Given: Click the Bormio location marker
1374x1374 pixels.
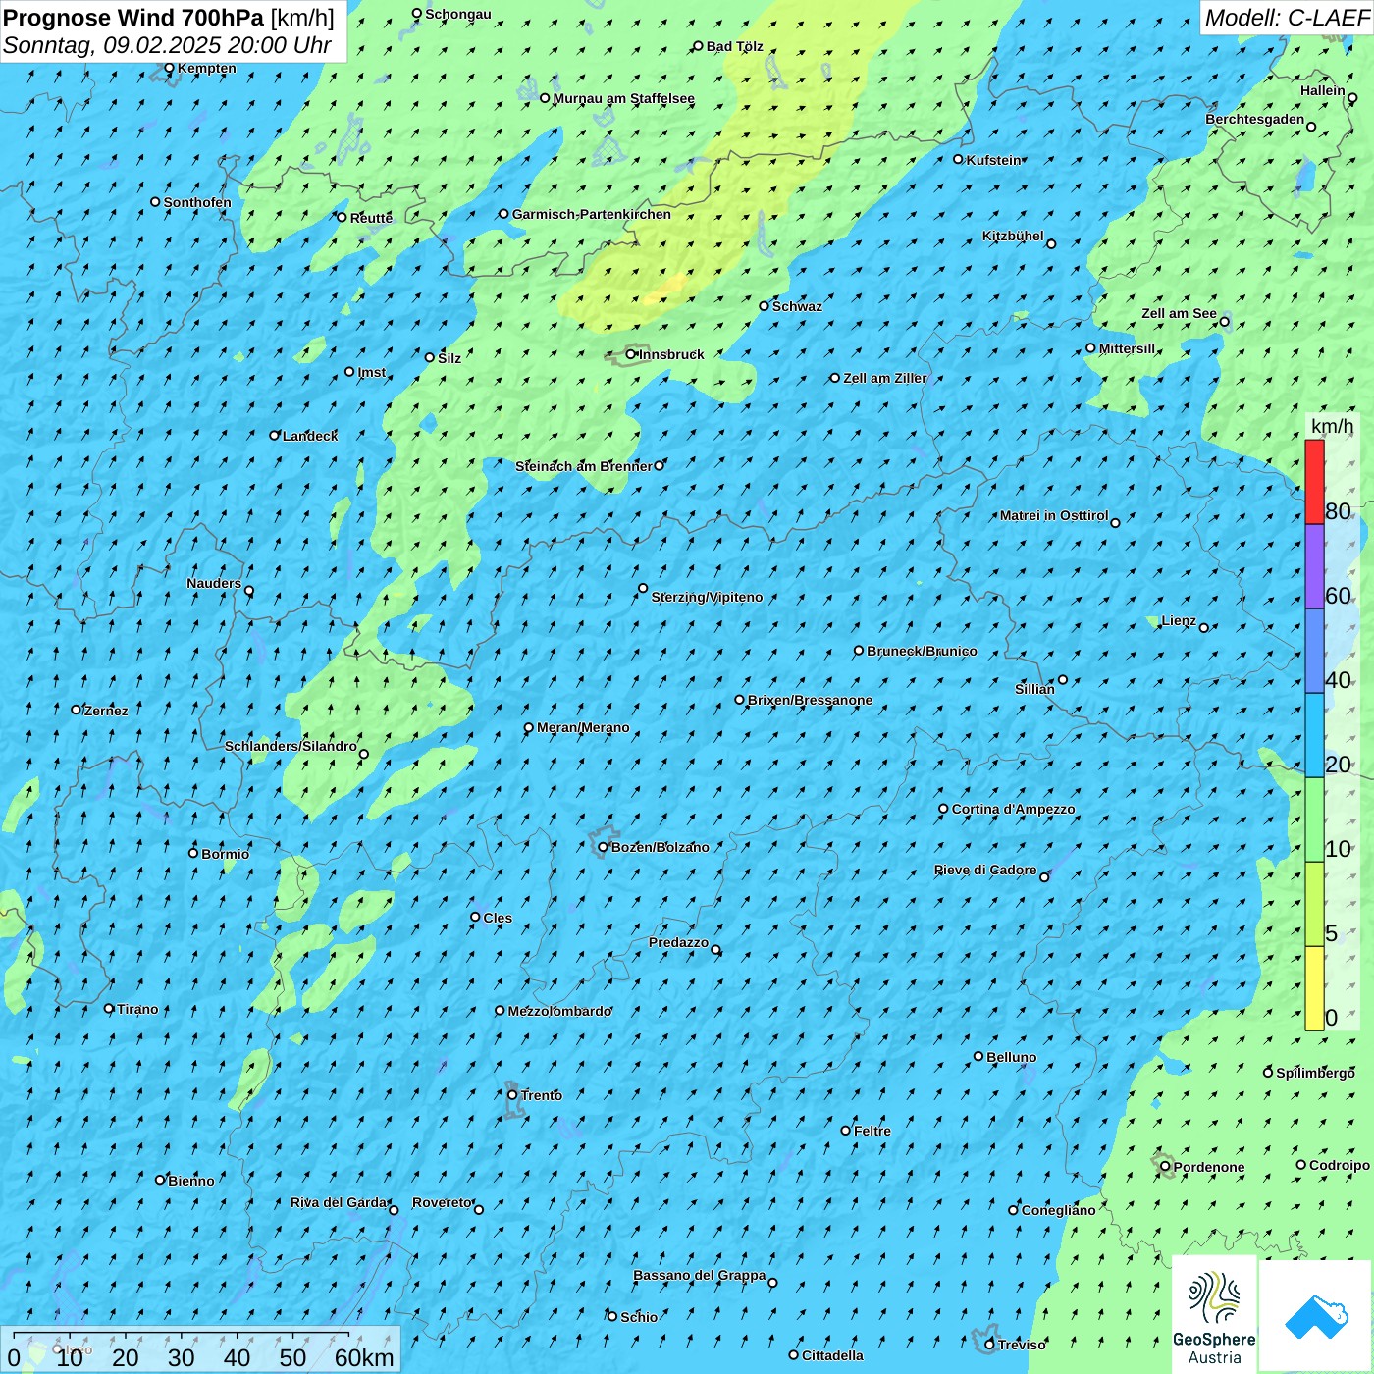Looking at the screenshot, I should point(193,853).
